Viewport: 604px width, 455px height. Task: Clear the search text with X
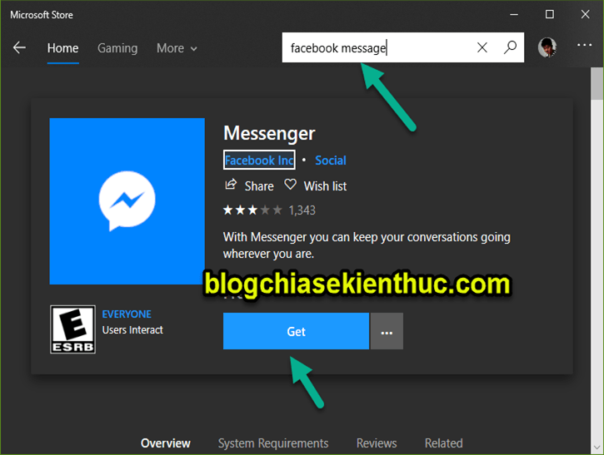pos(482,47)
